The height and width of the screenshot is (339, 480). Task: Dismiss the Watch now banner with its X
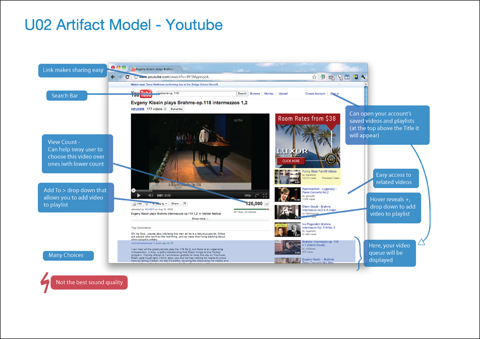[339, 85]
